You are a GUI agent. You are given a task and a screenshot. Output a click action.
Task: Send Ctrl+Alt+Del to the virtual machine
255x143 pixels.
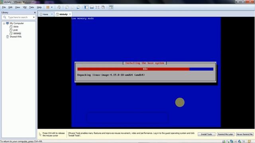pos(59,7)
